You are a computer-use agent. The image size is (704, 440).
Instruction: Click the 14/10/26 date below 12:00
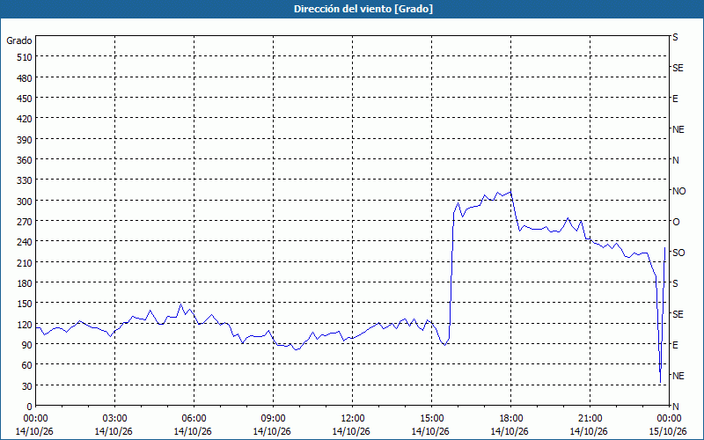click(353, 431)
